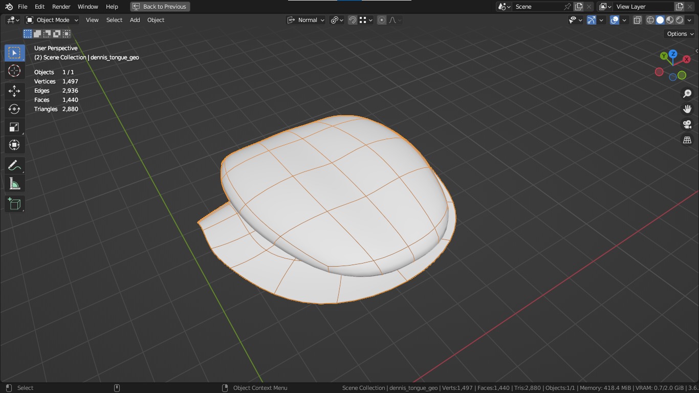
Task: Switch to wireframe viewport shading
Action: pyautogui.click(x=650, y=20)
